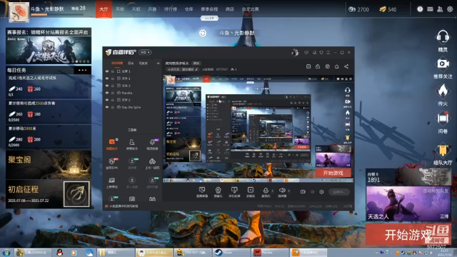Open the mail envelope icon in game top bar
457x257 pixels.
[x=430, y=9]
